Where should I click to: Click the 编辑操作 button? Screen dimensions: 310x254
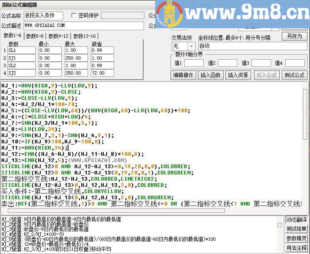click(x=183, y=75)
